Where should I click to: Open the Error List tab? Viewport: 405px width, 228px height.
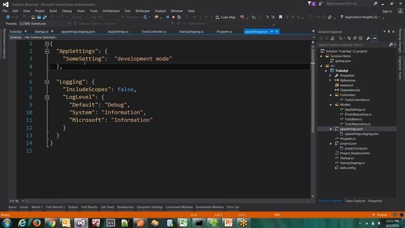coord(233,207)
